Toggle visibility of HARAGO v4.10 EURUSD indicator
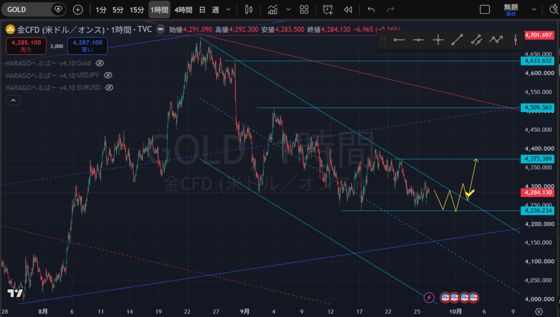The image size is (560, 317). click(x=109, y=88)
